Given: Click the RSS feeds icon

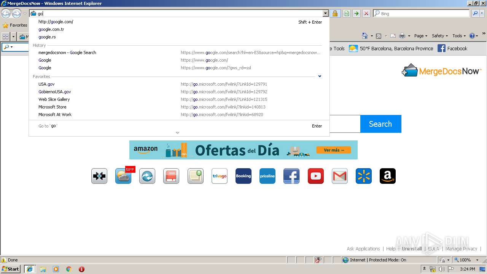Looking at the screenshot, I should click(x=379, y=36).
